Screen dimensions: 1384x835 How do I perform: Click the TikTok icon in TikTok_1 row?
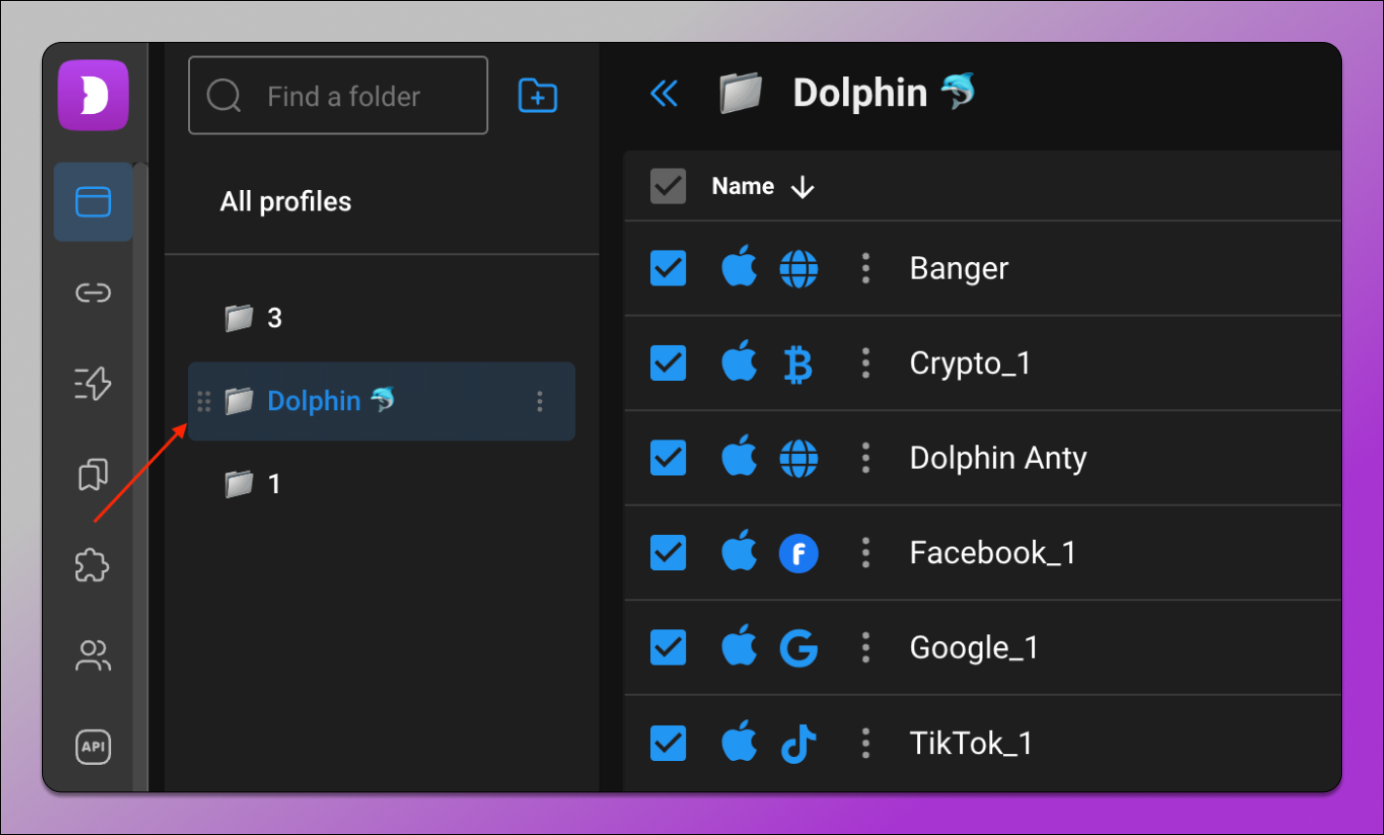click(799, 744)
